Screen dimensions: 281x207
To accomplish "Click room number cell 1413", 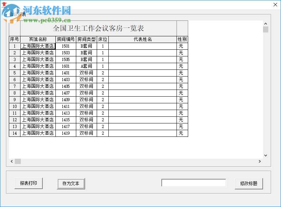I will coord(66,113).
